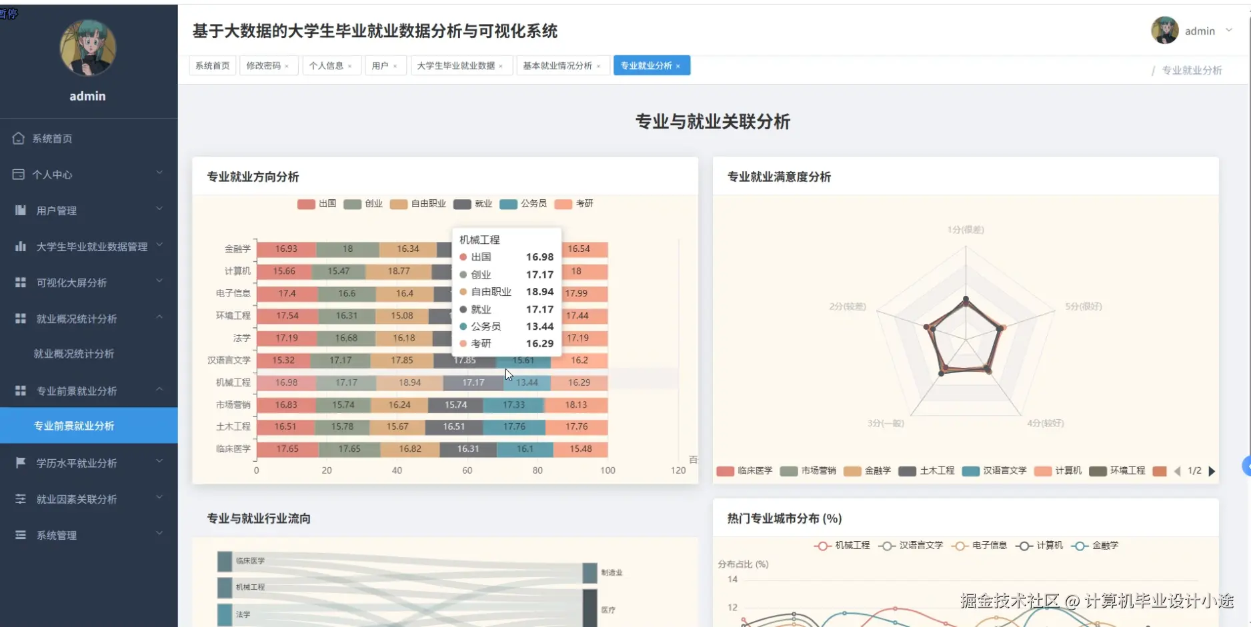Screen dimensions: 1251x627
Task: Click the 可视化大屏分析 grid icon
Action: 19,282
